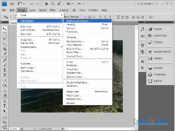
Task: Choose Black & White adjustment
Action: 87,49
